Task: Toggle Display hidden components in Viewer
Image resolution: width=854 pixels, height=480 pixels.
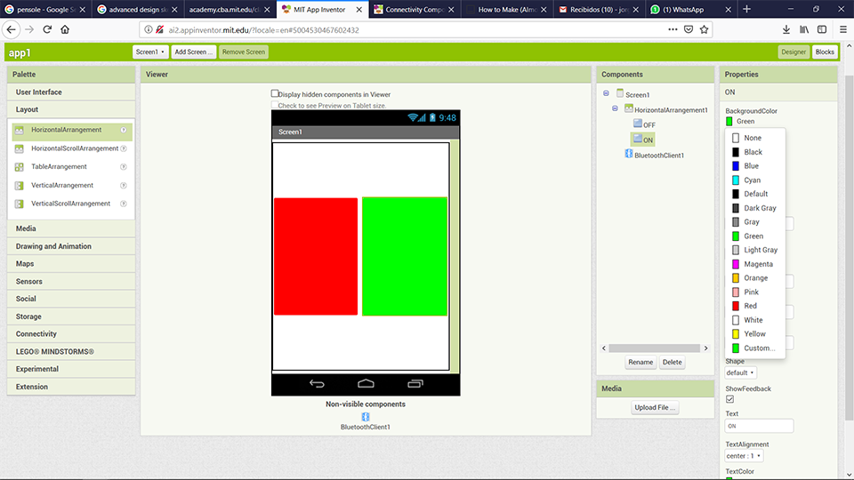Action: 275,93
